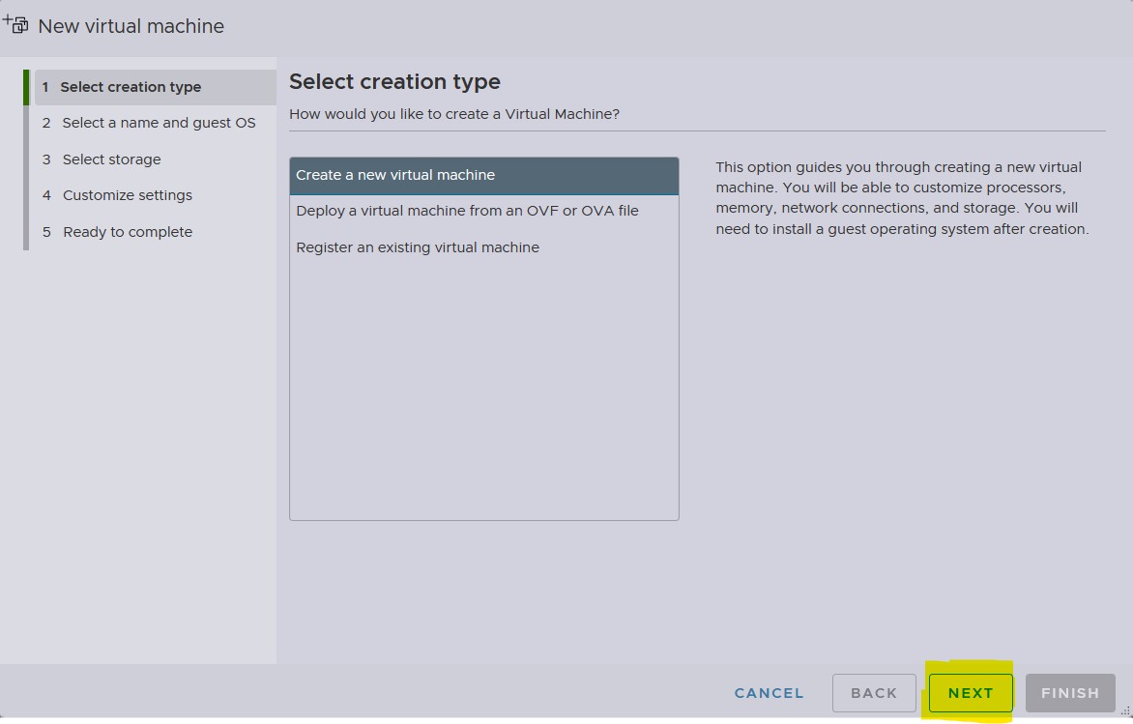The height and width of the screenshot is (724, 1133).
Task: Click the new virtual machine title icon
Action: (x=15, y=24)
